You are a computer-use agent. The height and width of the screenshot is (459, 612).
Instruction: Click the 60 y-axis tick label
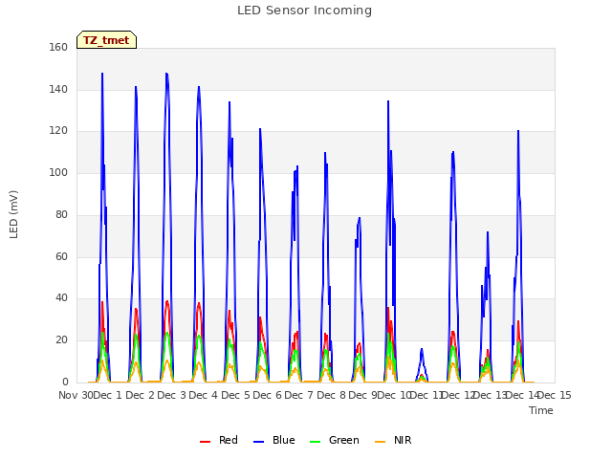61,257
